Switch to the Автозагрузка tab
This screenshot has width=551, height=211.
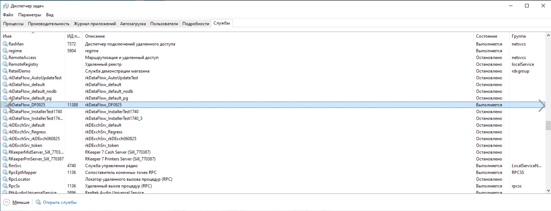coord(133,24)
